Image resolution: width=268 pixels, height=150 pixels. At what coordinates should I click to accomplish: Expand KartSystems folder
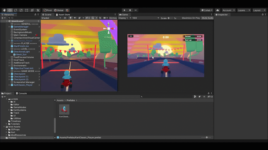9,110
